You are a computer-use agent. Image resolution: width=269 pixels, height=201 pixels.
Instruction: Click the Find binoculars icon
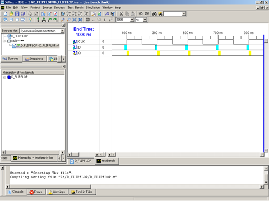[154, 13]
